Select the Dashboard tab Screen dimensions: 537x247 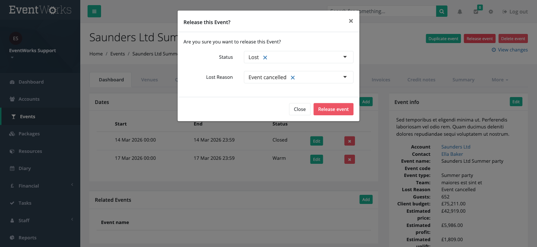pos(111,80)
